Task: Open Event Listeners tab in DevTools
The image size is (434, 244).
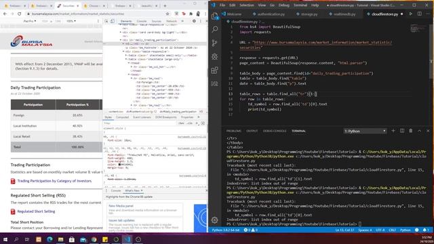Action: tap(142, 117)
